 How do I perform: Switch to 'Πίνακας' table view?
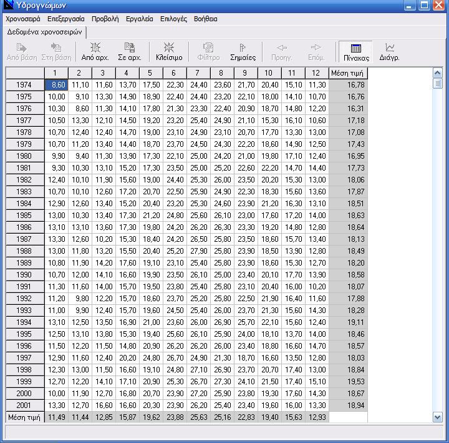click(x=356, y=52)
